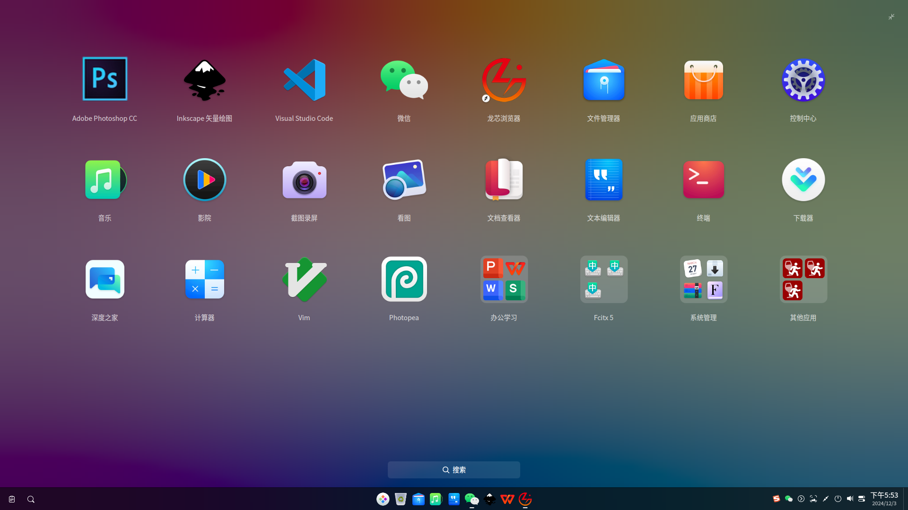Start 截图录屏 screen capture
The width and height of the screenshot is (908, 510).
click(304, 179)
